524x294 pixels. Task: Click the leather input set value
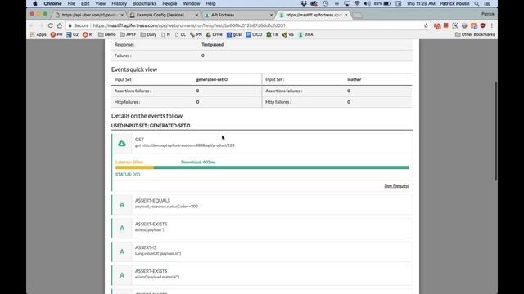(354, 79)
